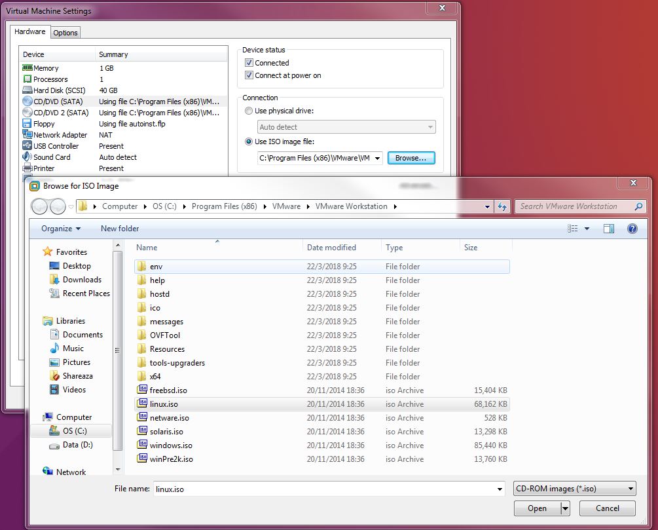Switch to the Hardware tab

click(x=30, y=31)
